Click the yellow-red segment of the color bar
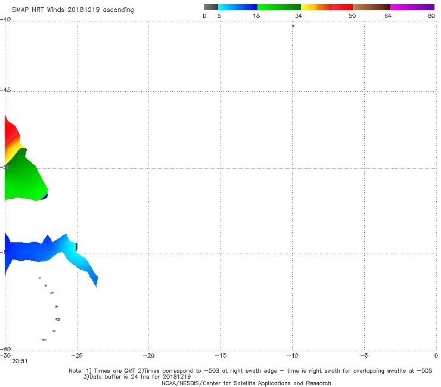Viewport: 441px width, 387px height. [x=327, y=7]
